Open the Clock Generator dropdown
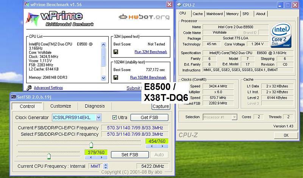The width and height of the screenshot is (303, 178). pyautogui.click(x=98, y=118)
